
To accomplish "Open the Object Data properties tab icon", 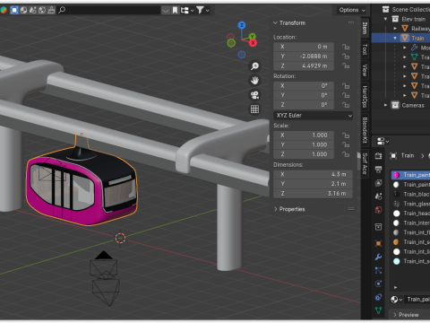I will point(378,310).
